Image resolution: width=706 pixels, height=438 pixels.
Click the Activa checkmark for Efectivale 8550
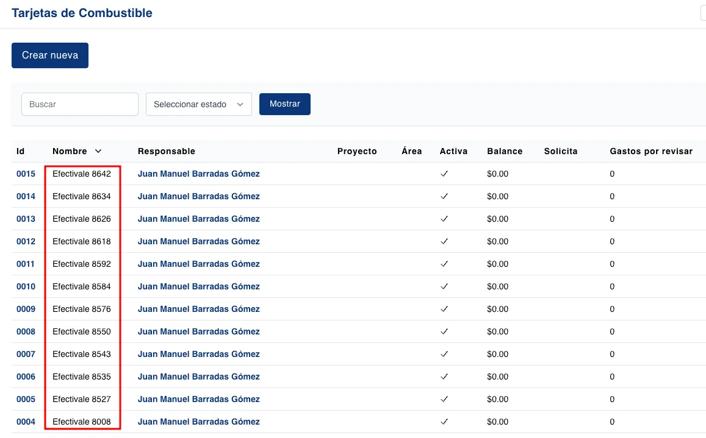point(444,331)
